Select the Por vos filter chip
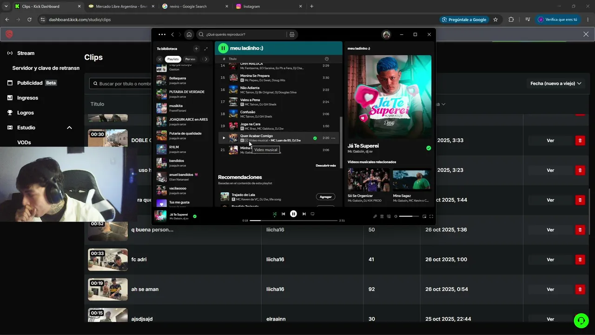Screen dimensions: 595x335 pos(190,59)
